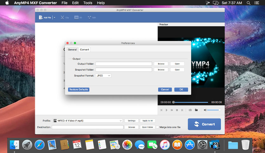The width and height of the screenshot is (265, 153).
Task: Open Notification Center list icon
Action: (257, 3)
